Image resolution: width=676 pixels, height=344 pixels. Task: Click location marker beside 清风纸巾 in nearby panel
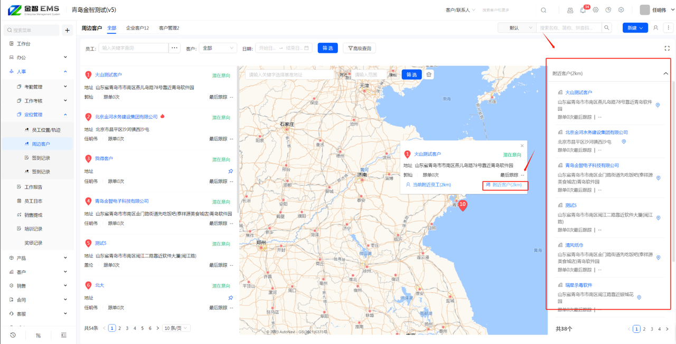pyautogui.click(x=658, y=258)
